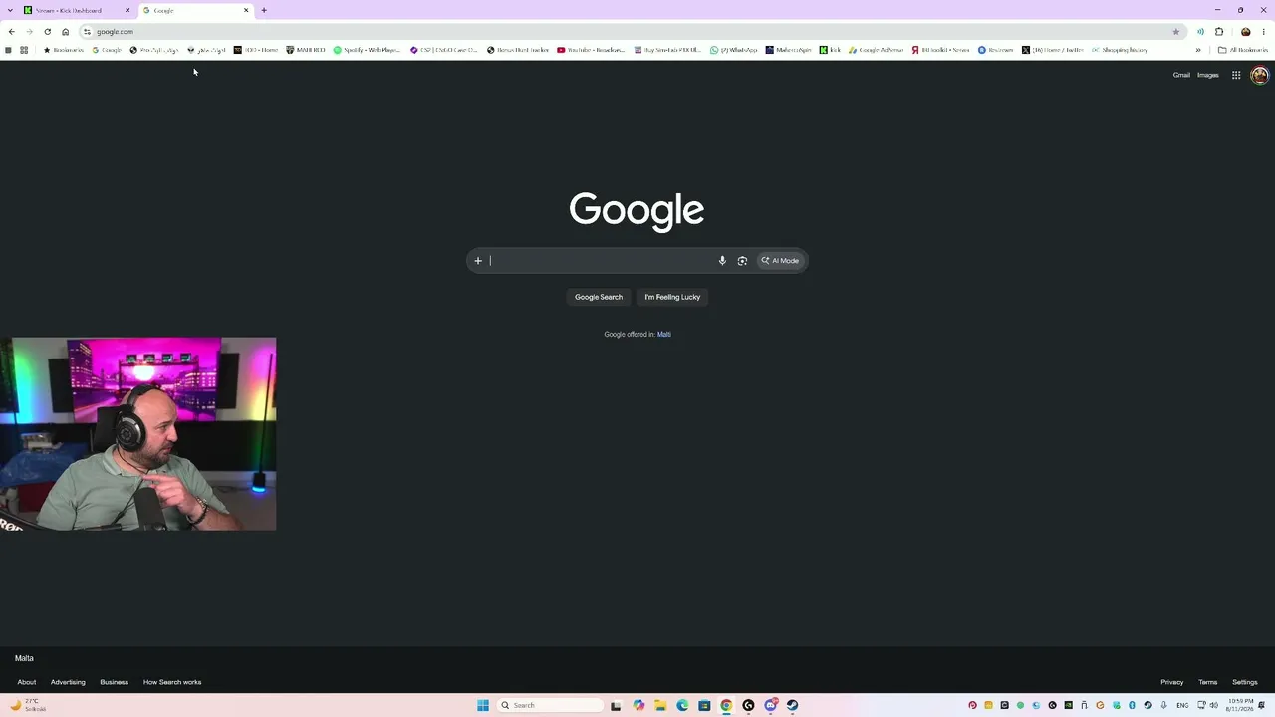The width and height of the screenshot is (1275, 717).
Task: Click the media control icon in Chrome toolbar
Action: point(1200,32)
